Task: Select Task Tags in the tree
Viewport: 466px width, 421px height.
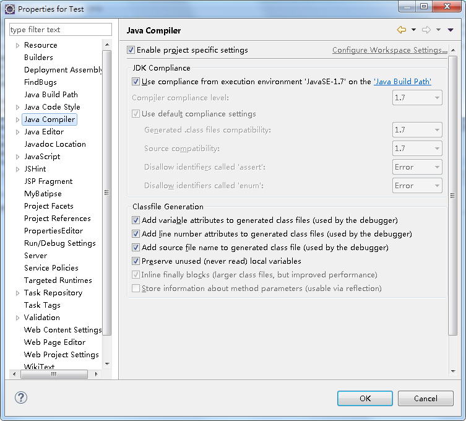Action: pyautogui.click(x=42, y=305)
